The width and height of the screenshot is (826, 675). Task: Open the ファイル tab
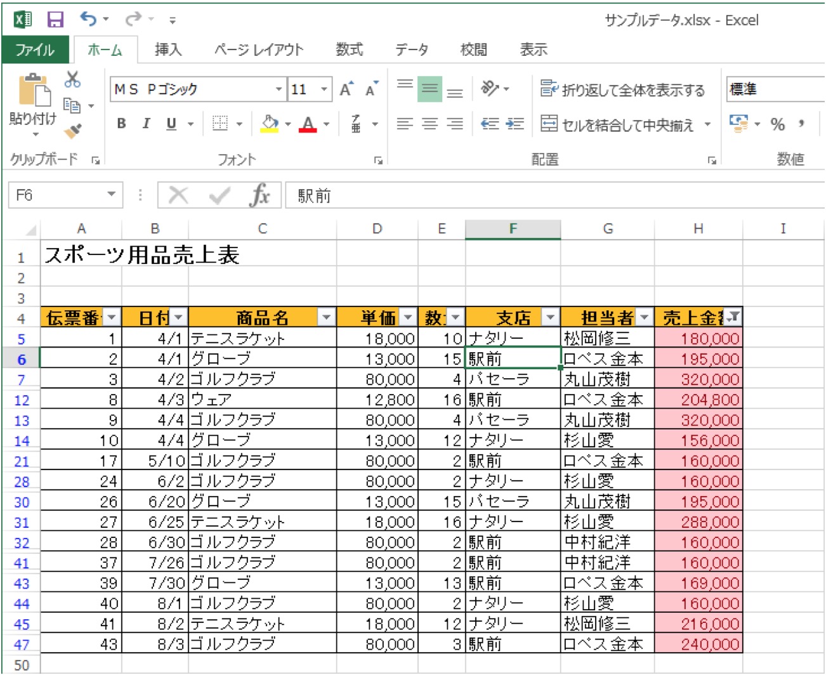35,49
